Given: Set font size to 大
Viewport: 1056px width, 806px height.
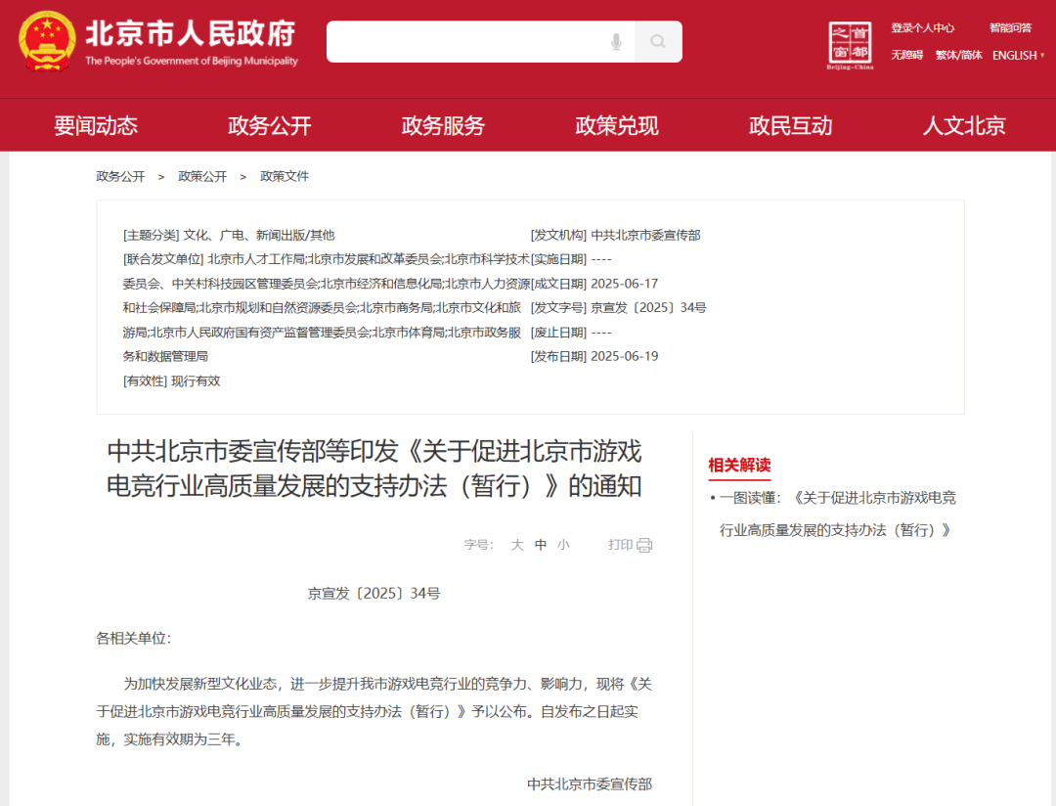Looking at the screenshot, I should click(x=517, y=545).
